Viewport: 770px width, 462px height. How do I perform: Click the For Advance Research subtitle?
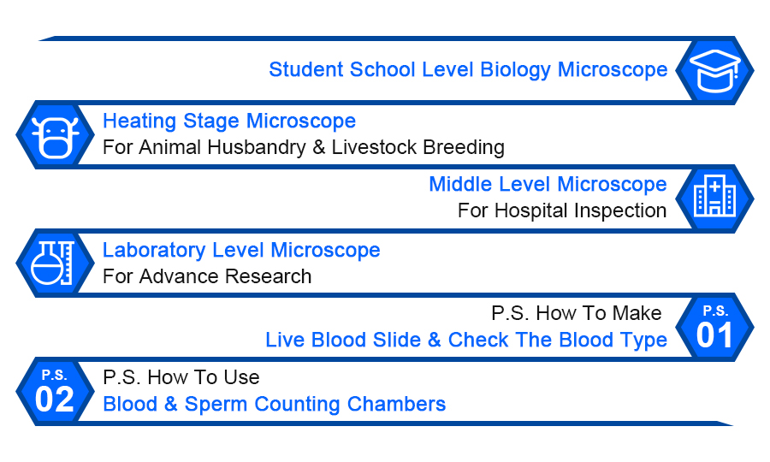[207, 276]
